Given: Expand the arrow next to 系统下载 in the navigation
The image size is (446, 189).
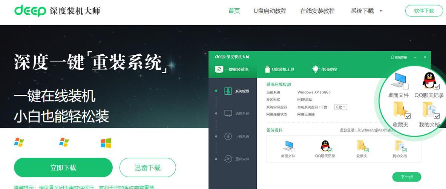Looking at the screenshot, I should pyautogui.click(x=381, y=11).
